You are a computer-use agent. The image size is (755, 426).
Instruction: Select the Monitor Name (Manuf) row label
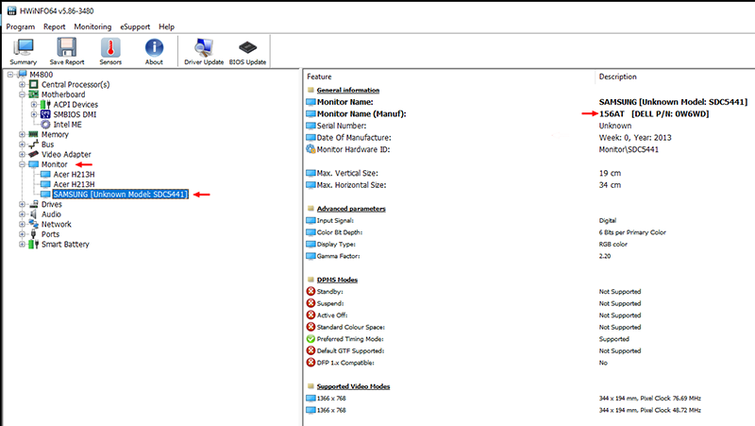point(361,113)
